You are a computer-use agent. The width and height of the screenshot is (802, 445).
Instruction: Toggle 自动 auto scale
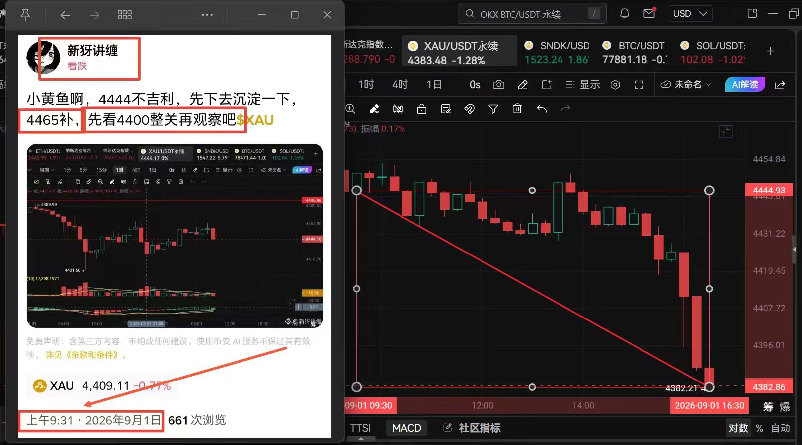(x=780, y=428)
